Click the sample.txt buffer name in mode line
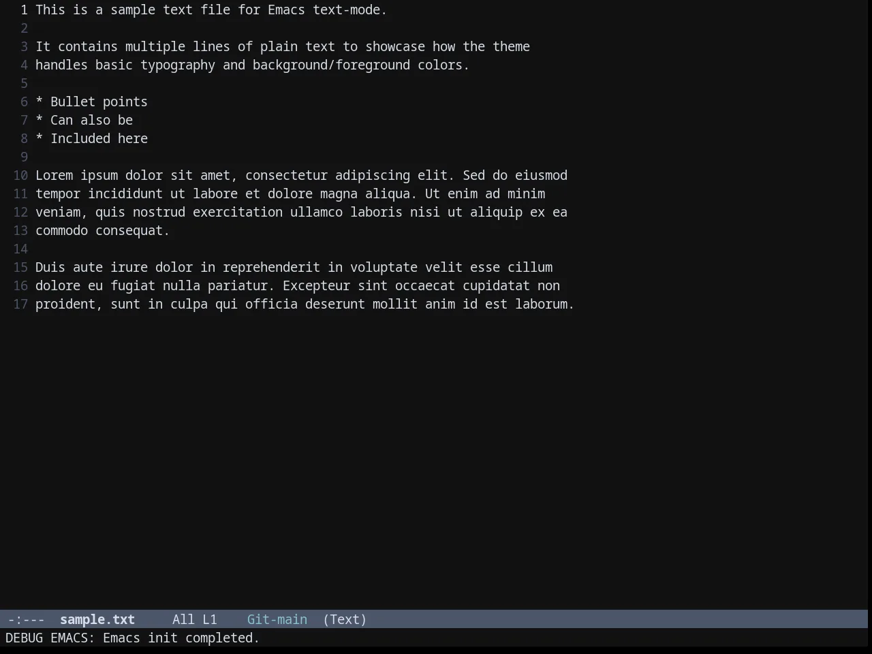This screenshot has height=654, width=872. 97,619
